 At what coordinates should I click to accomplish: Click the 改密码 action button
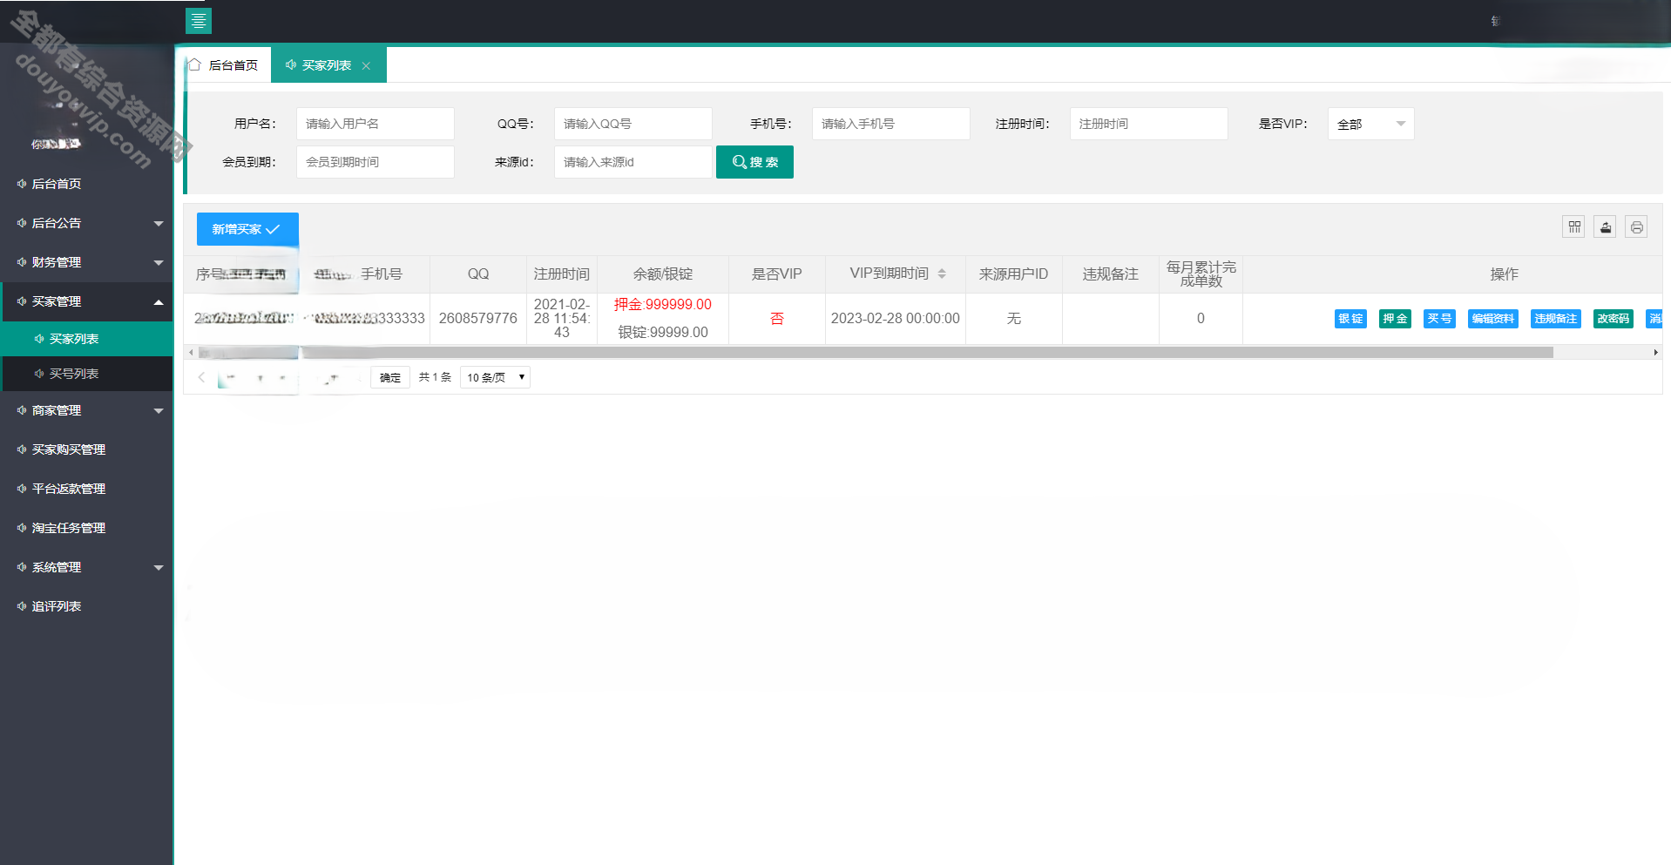click(x=1613, y=319)
